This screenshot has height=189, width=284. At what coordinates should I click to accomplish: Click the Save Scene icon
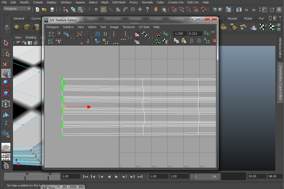pos(52,9)
